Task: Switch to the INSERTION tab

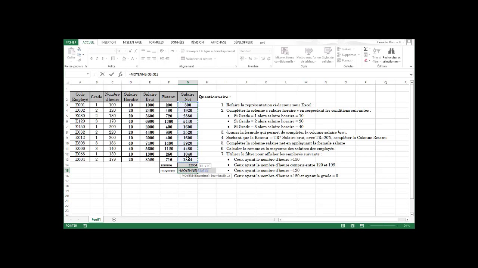Action: [109, 42]
